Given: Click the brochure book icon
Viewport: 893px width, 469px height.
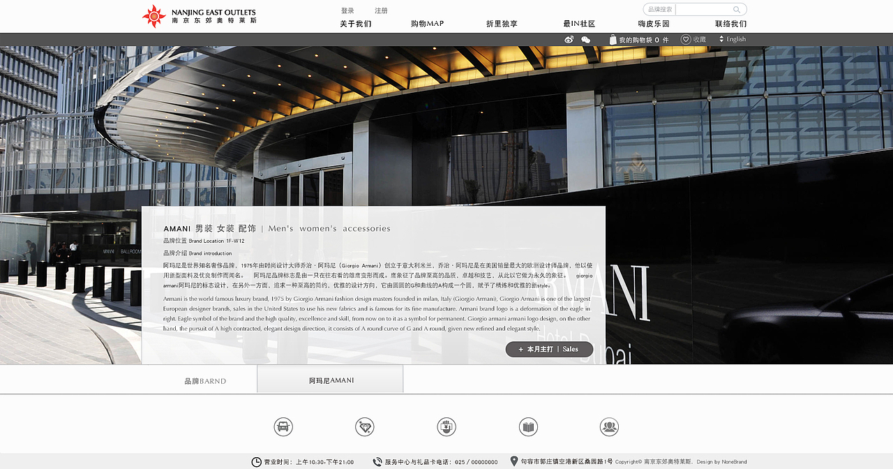Looking at the screenshot, I should 528,426.
